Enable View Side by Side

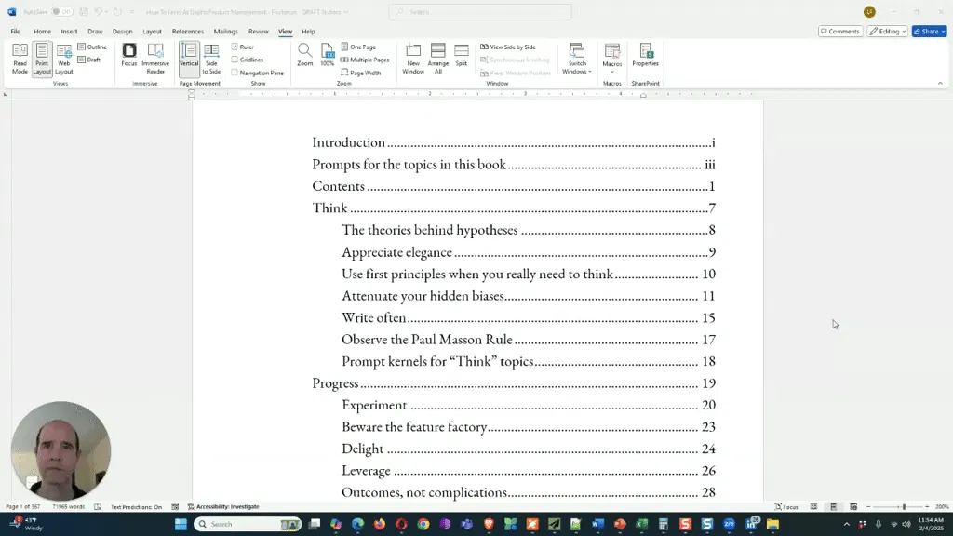coord(508,47)
